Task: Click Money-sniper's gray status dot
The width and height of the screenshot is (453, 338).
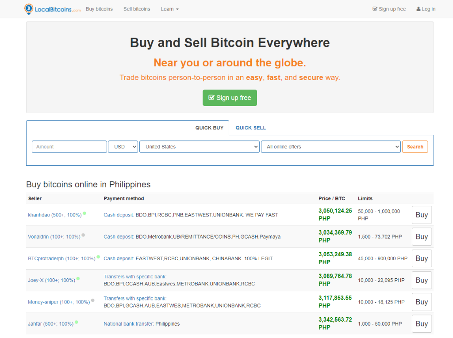Action: (93, 300)
